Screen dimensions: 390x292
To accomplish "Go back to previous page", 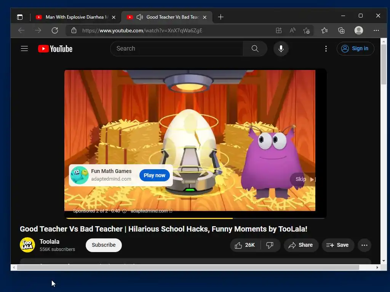I will [21, 30].
